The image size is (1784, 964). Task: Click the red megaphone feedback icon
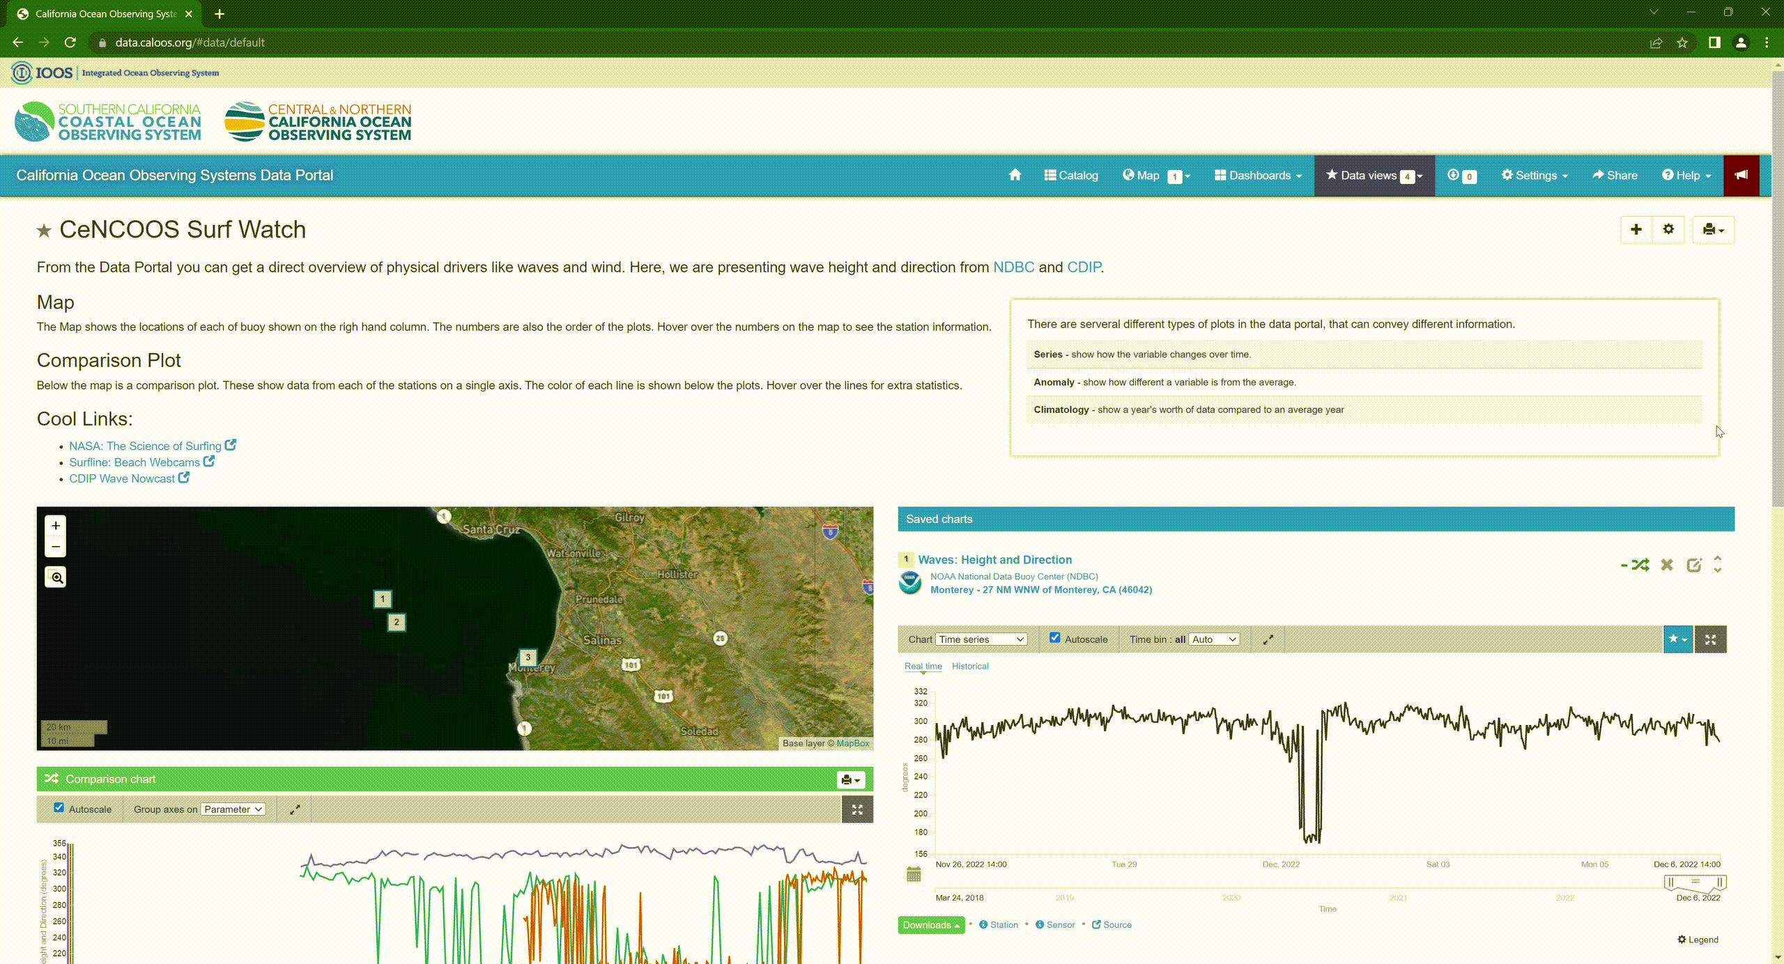1741,176
